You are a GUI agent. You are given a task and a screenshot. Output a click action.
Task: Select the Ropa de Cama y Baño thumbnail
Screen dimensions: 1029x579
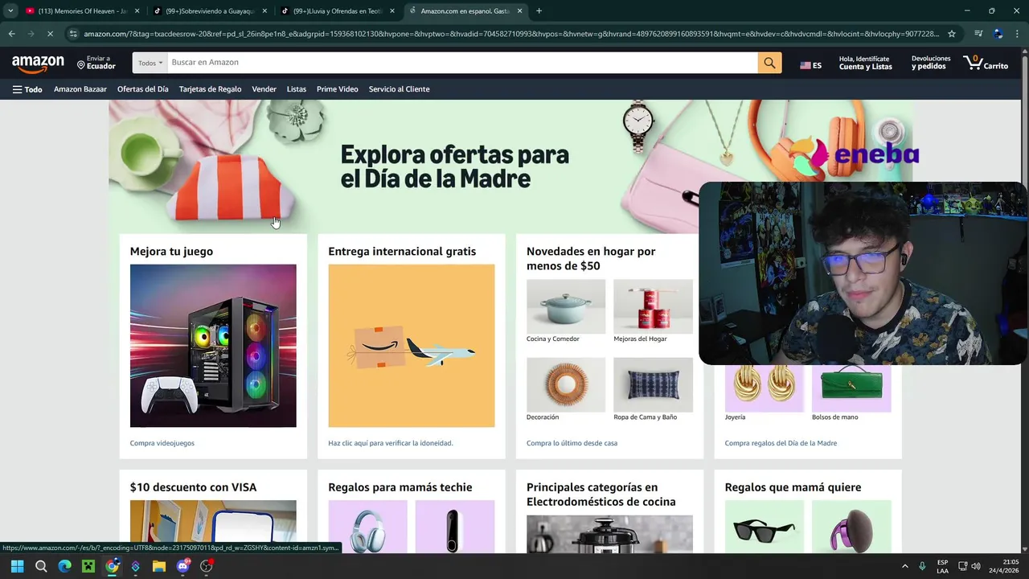pos(653,384)
